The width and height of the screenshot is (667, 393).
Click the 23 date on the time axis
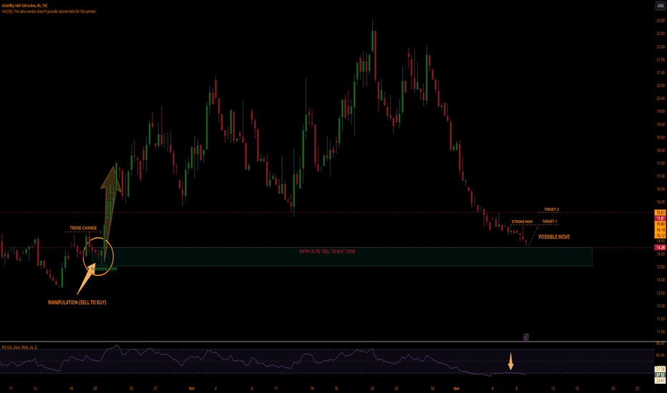pos(372,388)
